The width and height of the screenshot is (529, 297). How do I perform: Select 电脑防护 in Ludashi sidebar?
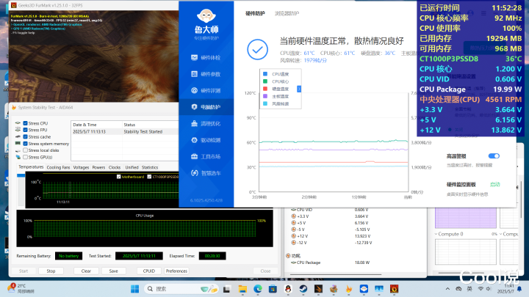pos(206,107)
